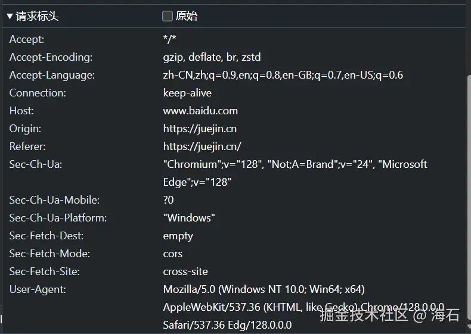This screenshot has width=471, height=334.
Task: Click the Host value www.baidu.com
Action: click(200, 111)
